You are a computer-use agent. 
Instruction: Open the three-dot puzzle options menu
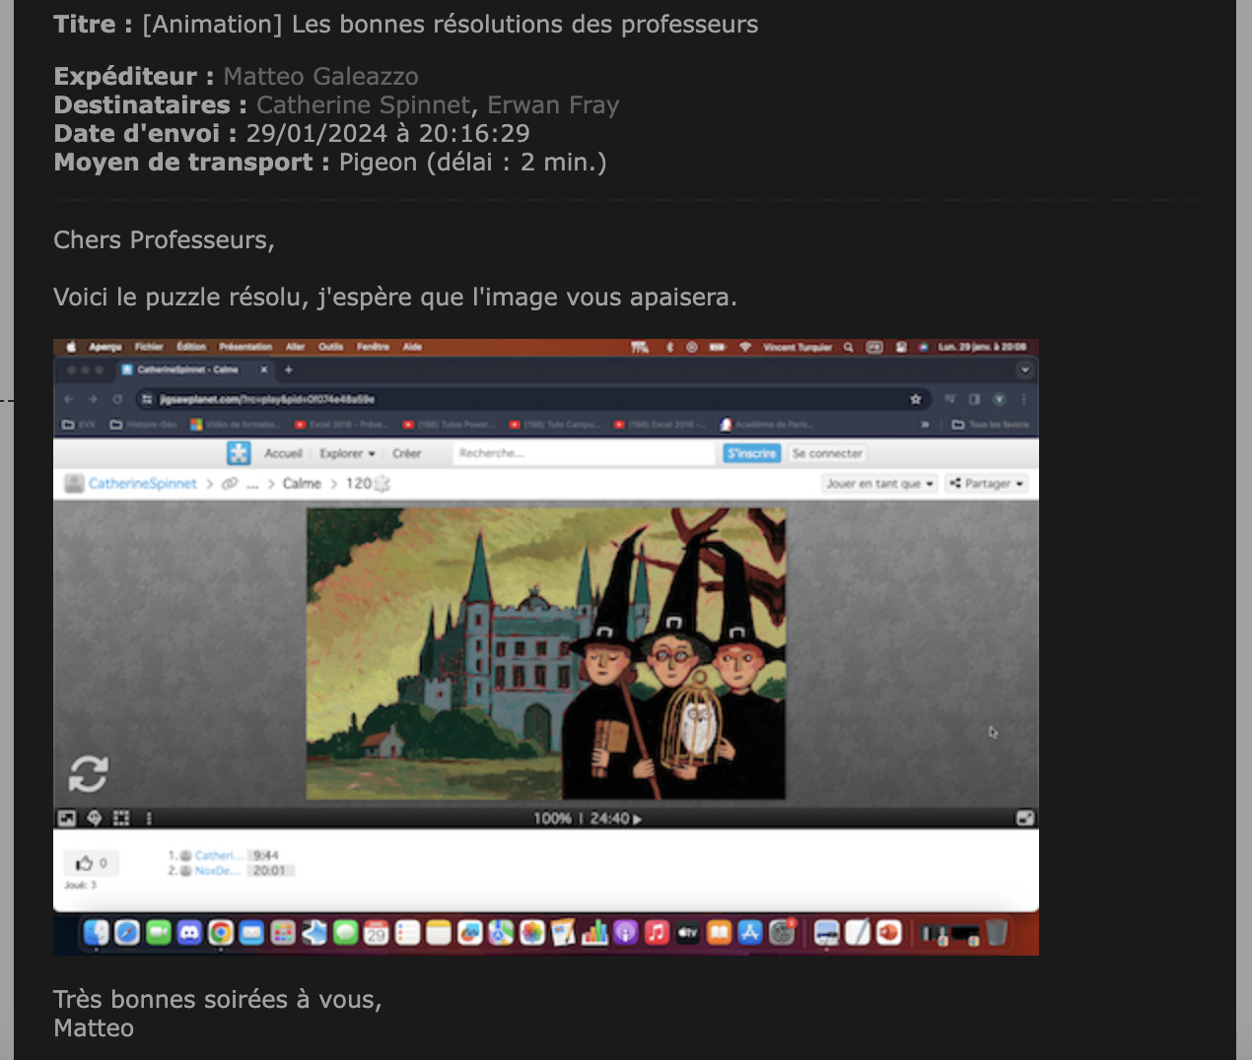[149, 818]
